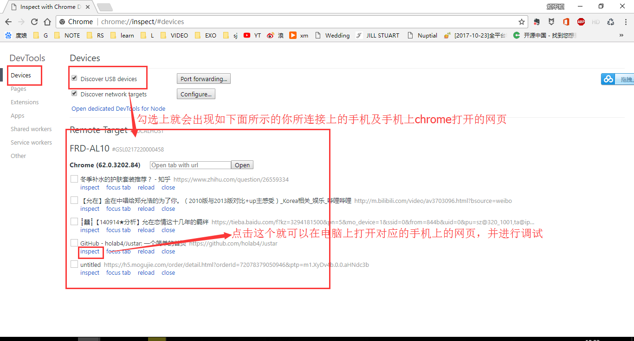Expand the learn bookmark folder
Viewport: 634px width, 341px height.
(x=122, y=35)
